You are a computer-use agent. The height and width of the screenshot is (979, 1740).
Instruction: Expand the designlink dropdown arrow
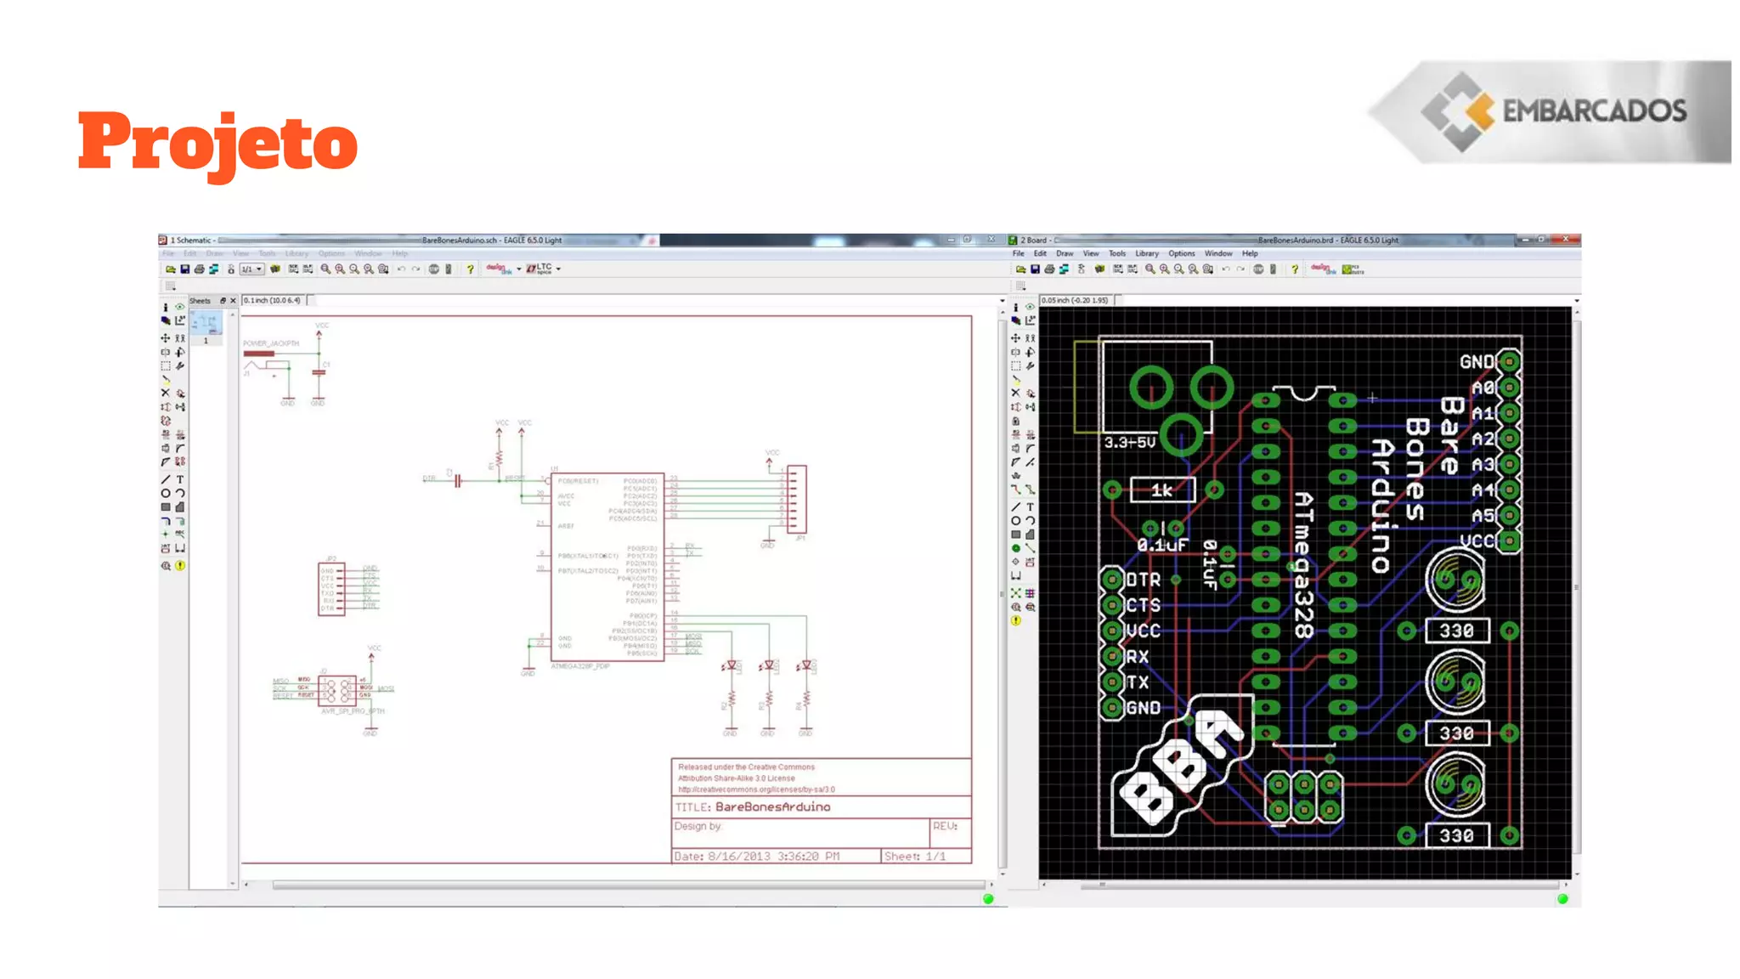point(518,269)
